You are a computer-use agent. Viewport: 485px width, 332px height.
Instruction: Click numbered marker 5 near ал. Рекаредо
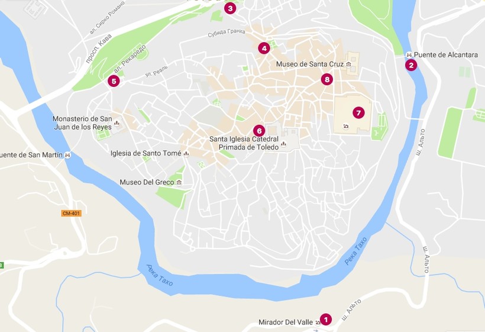pyautogui.click(x=114, y=81)
